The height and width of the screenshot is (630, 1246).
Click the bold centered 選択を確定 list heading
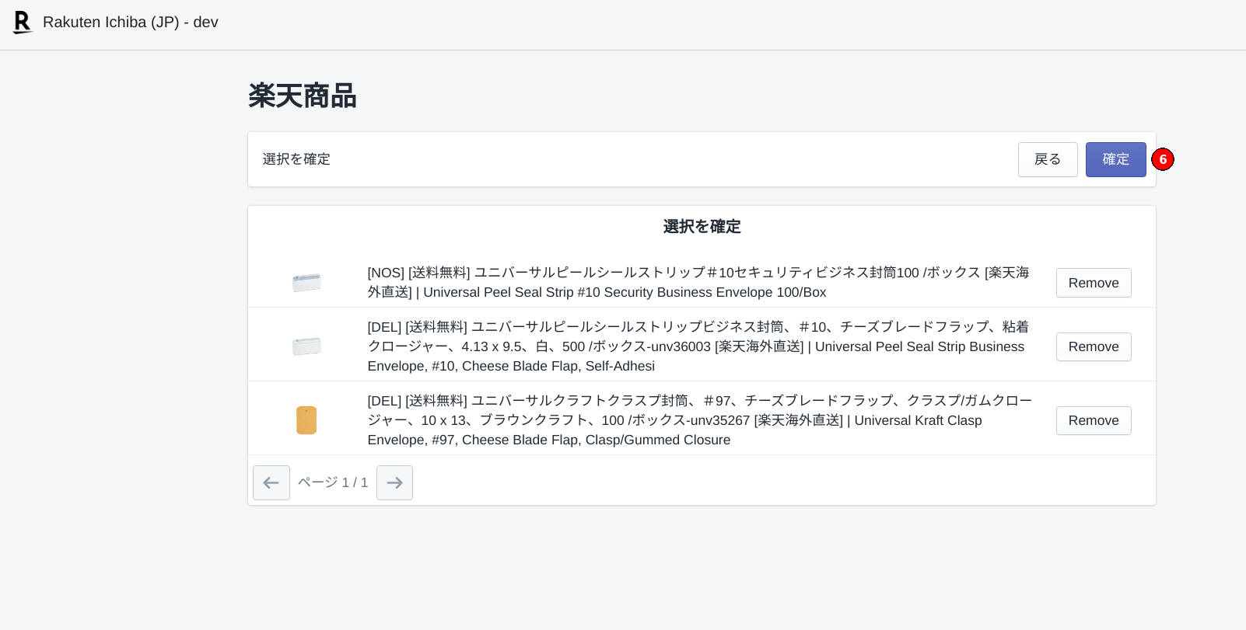702,227
